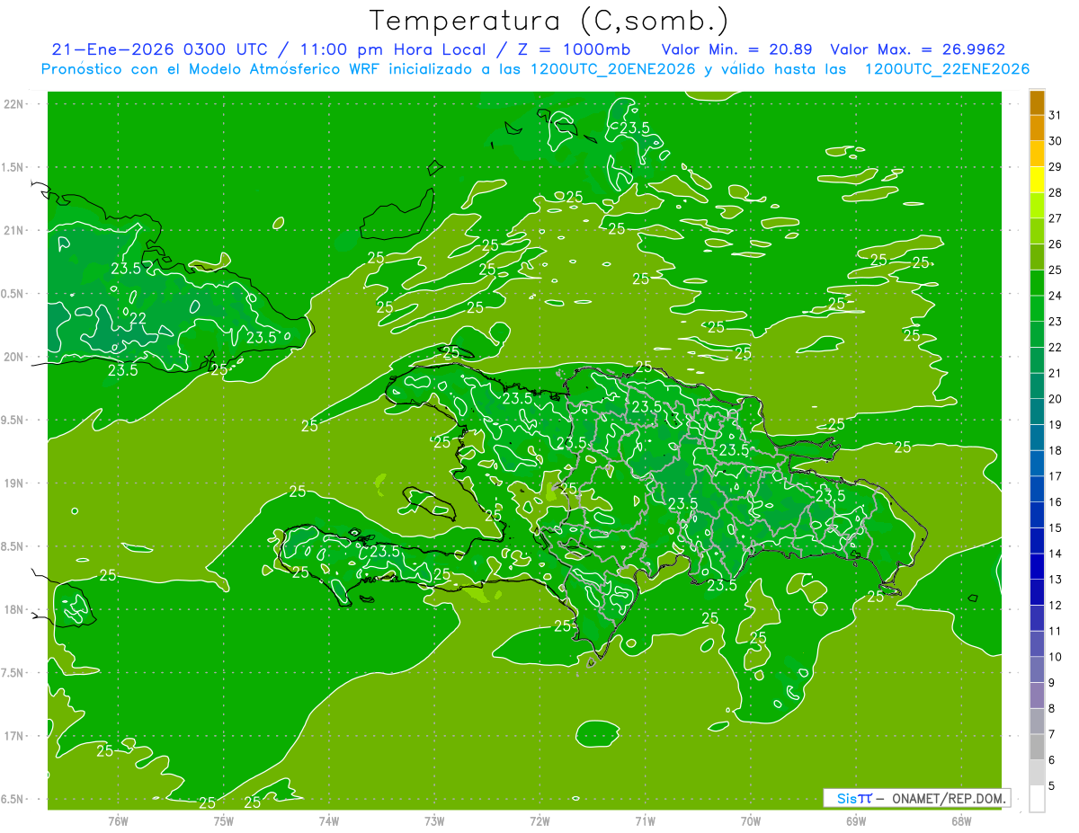Screen dimensions: 1079x833
Task: Click the "20" value on the color scale
Action: click(1056, 399)
